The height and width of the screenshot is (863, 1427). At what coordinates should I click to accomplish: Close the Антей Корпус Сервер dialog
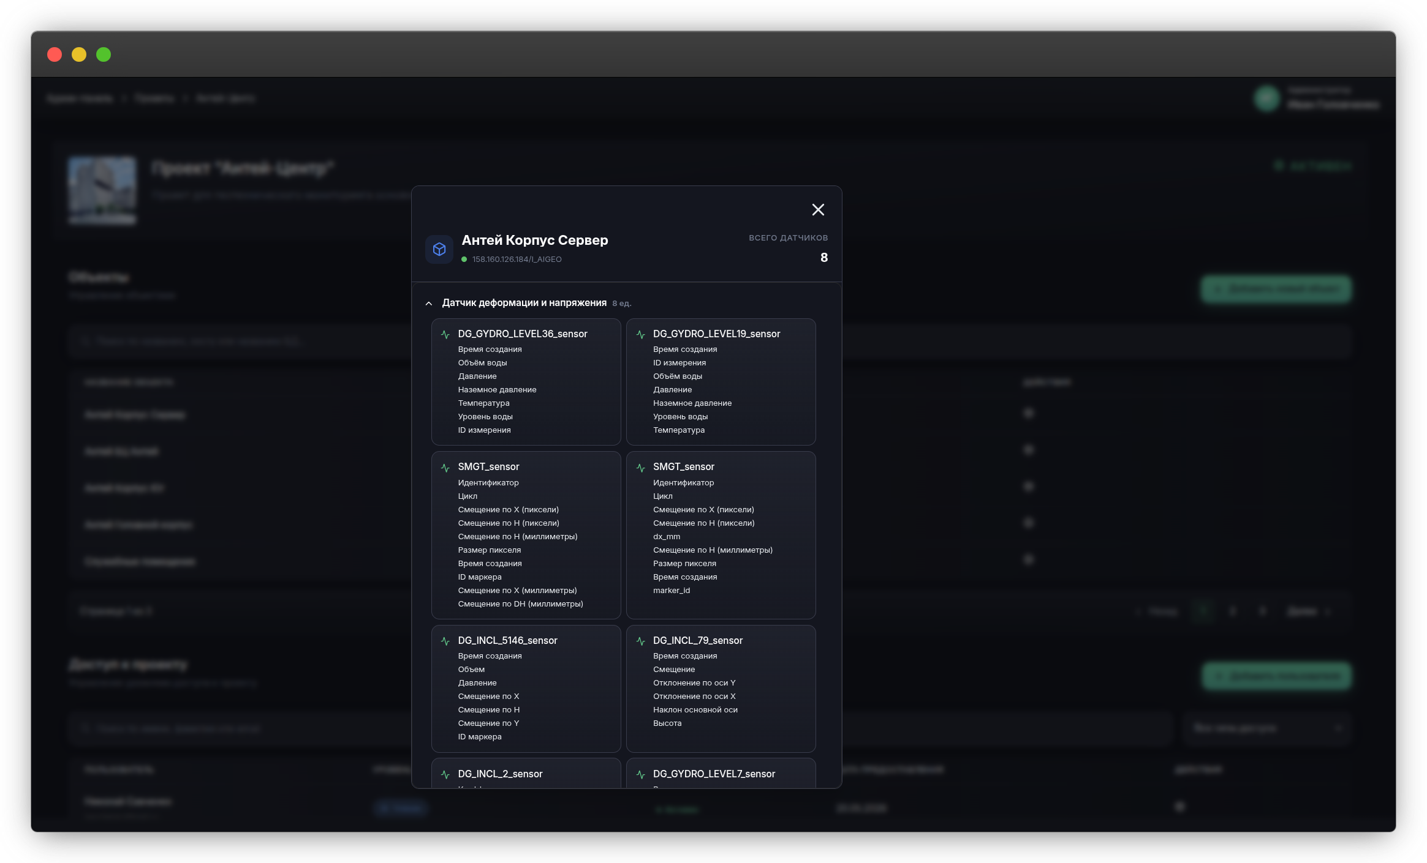tap(818, 210)
